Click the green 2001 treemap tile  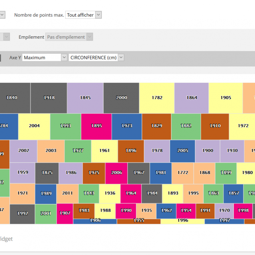click(x=46, y=214)
